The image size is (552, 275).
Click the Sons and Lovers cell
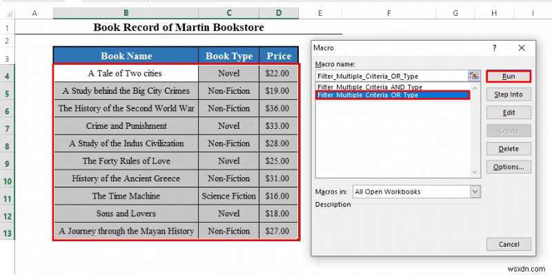[x=126, y=214]
